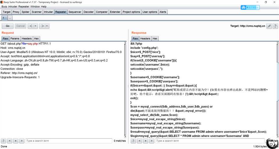Focus the request search term field

[69, 141]
